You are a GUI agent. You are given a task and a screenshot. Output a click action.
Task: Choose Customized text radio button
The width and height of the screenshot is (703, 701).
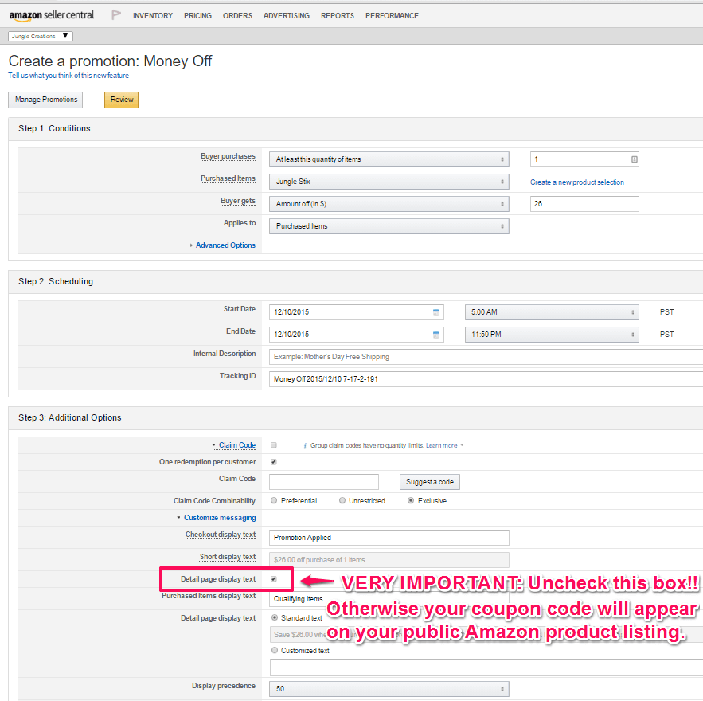pyautogui.click(x=275, y=651)
